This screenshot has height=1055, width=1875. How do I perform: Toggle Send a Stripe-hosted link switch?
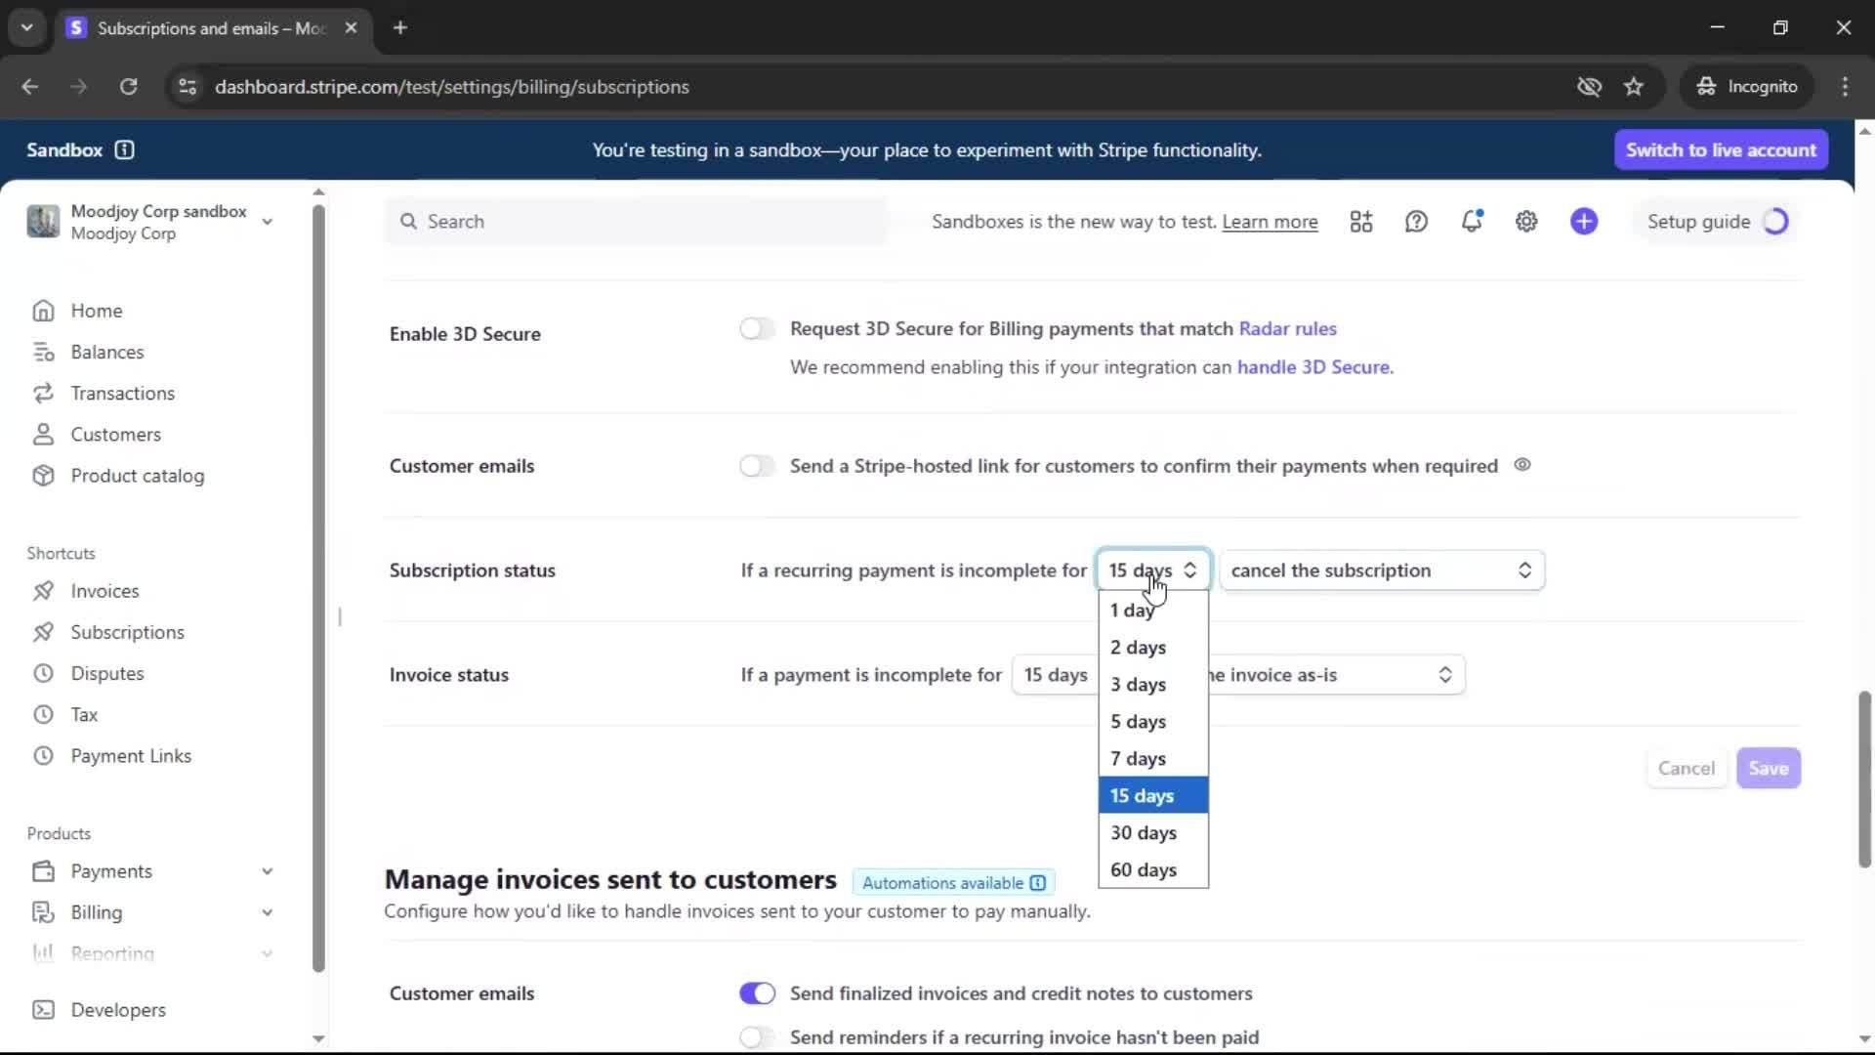[x=757, y=466]
